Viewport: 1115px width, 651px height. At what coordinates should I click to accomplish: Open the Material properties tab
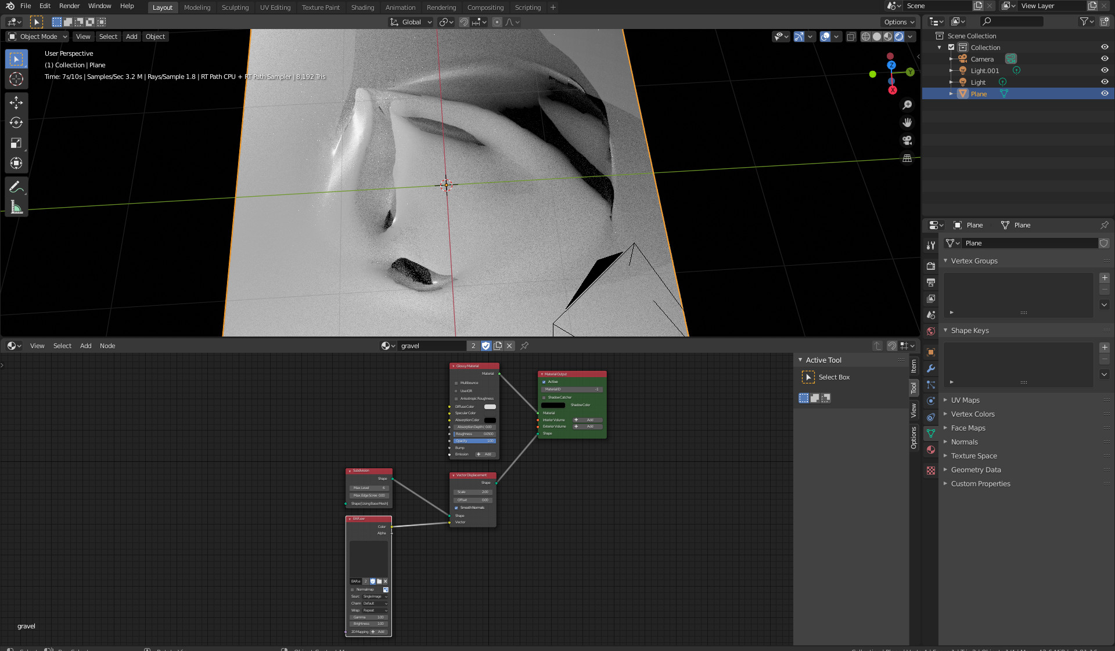(931, 450)
